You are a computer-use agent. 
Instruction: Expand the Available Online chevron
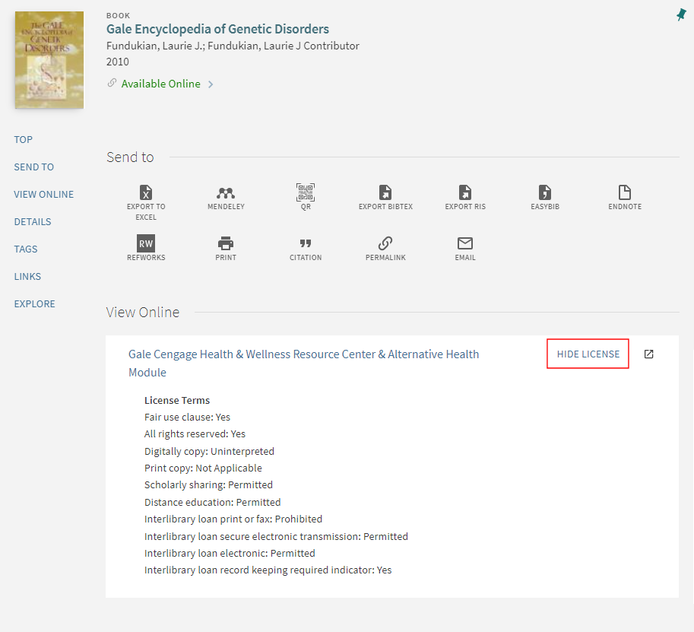click(x=211, y=84)
